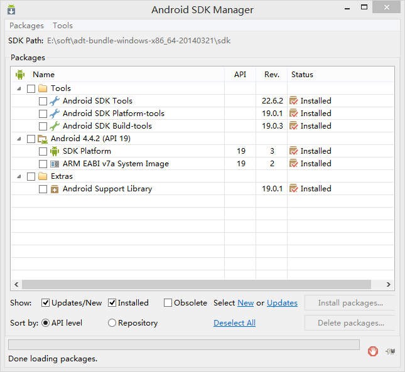The height and width of the screenshot is (372, 405).
Task: Click the Android robot icon in Name header
Action: click(x=20, y=75)
